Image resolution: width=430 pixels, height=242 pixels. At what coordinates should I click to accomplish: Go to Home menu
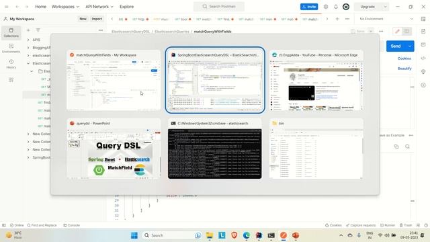[40, 7]
